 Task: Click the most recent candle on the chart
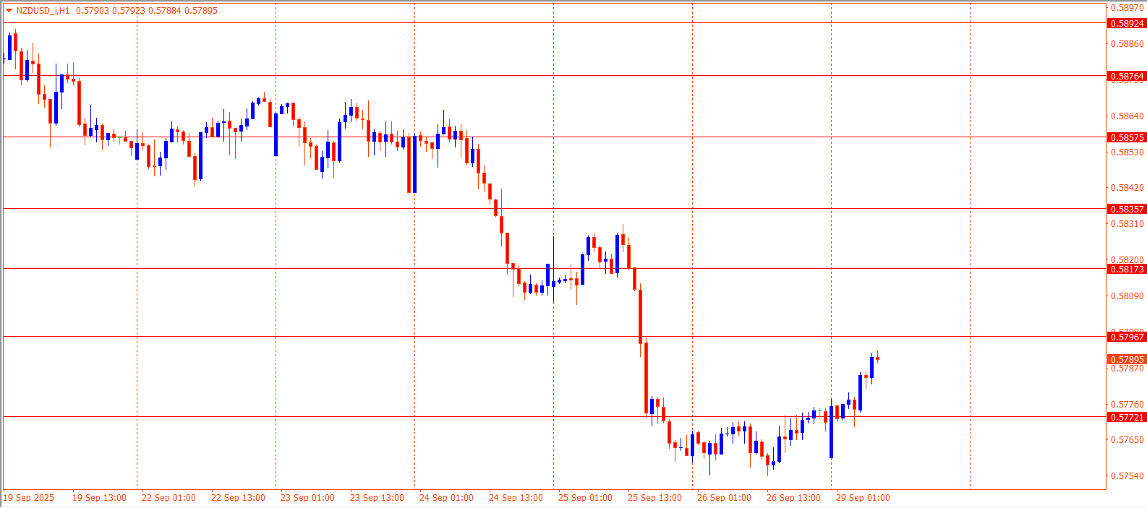[x=877, y=358]
